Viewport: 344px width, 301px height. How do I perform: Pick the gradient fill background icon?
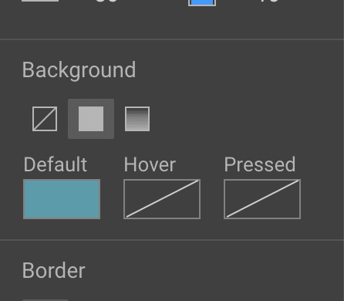137,119
